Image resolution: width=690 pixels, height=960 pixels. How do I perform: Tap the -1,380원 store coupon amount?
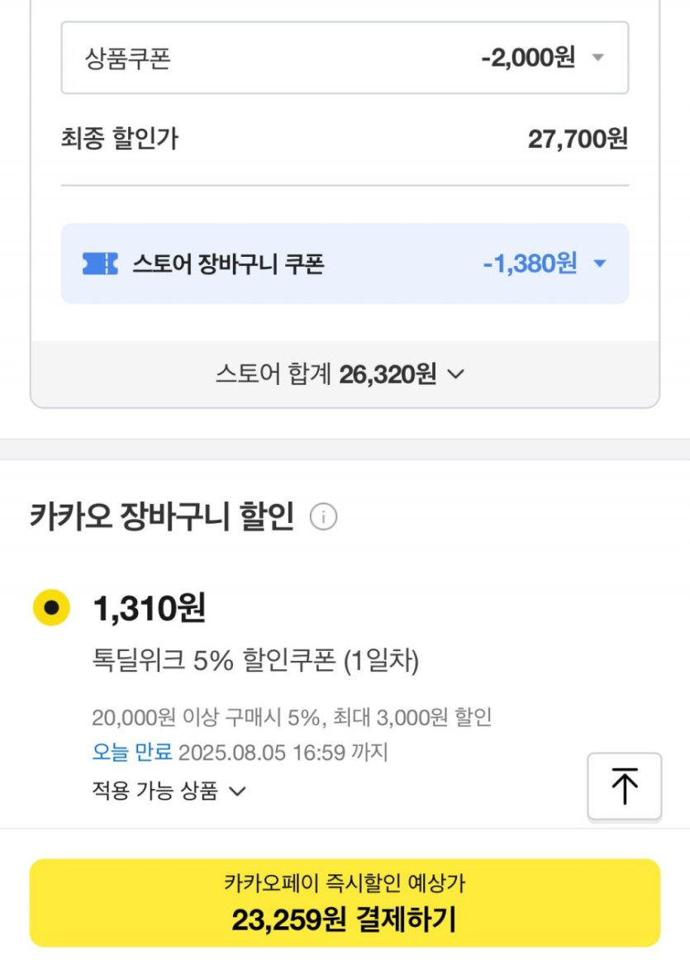point(530,264)
